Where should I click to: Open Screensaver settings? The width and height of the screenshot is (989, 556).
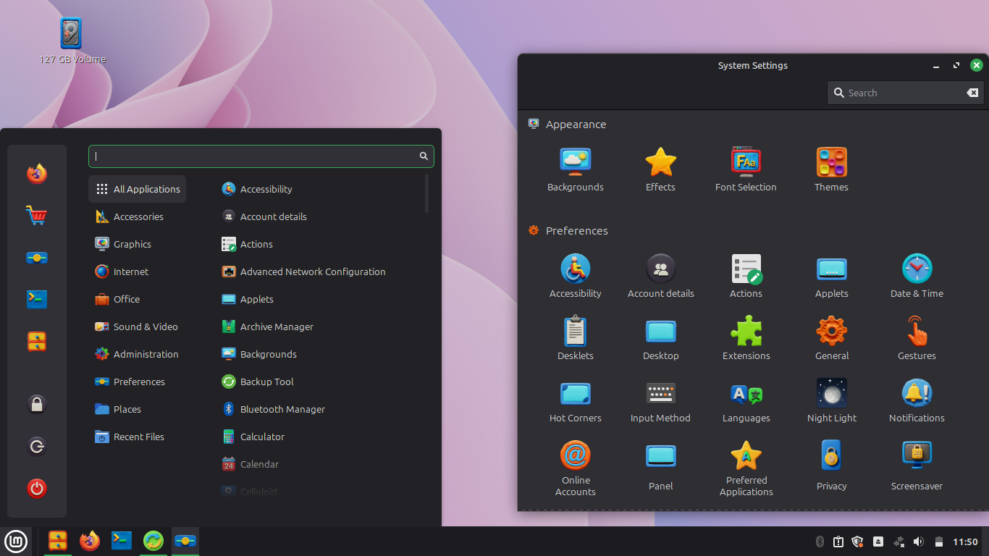[x=917, y=463]
